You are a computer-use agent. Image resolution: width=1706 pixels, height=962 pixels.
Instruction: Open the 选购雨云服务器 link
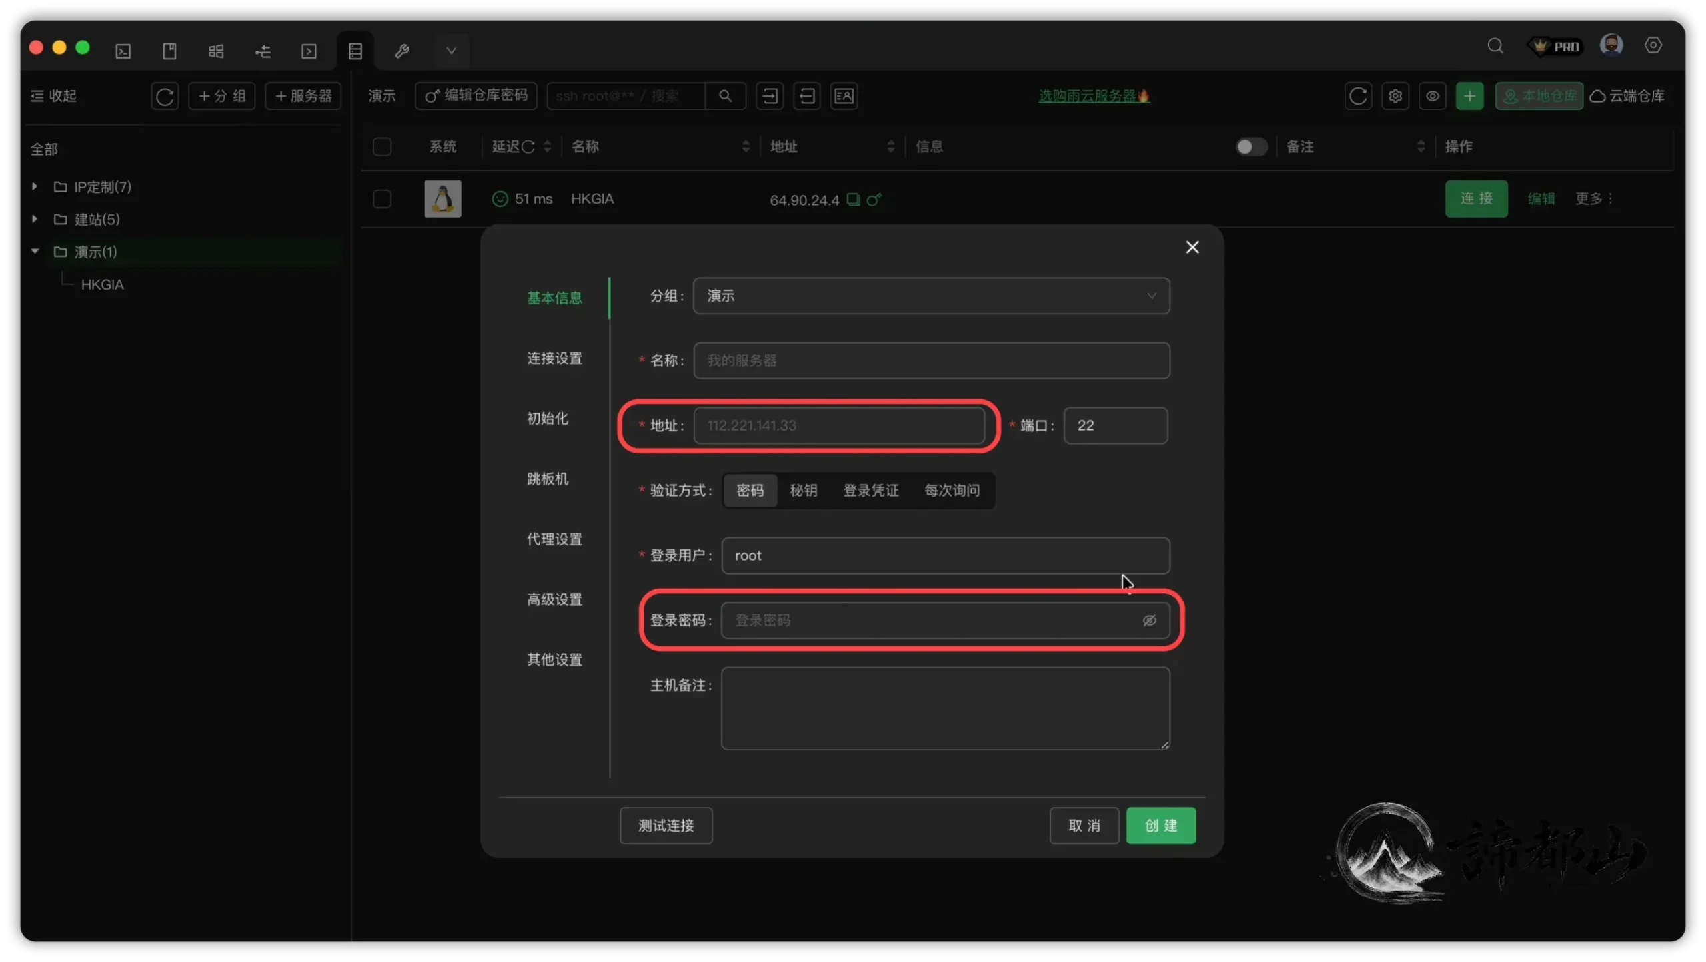click(x=1094, y=96)
